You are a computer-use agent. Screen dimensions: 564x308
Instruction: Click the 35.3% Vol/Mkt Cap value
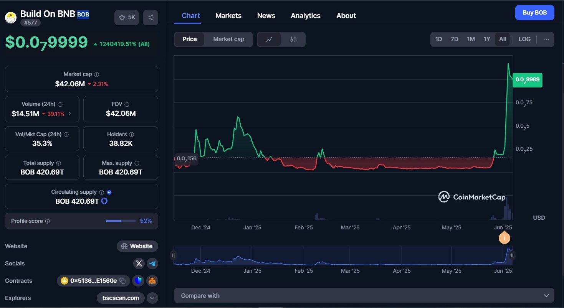coord(42,143)
